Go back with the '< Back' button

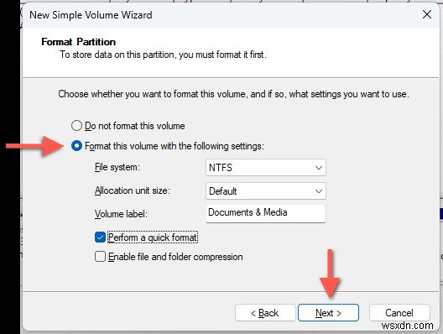pyautogui.click(x=265, y=313)
